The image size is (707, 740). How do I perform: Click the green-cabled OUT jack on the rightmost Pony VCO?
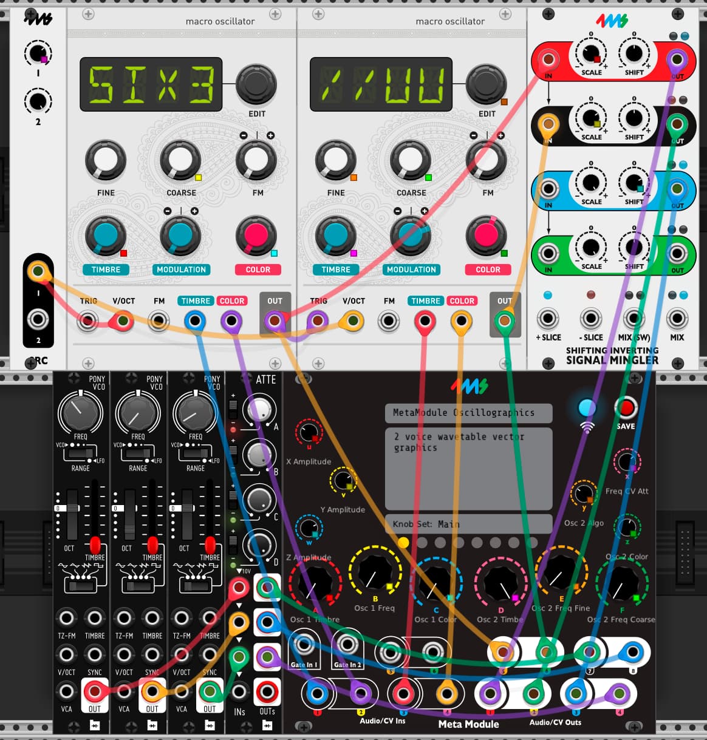tap(210, 691)
